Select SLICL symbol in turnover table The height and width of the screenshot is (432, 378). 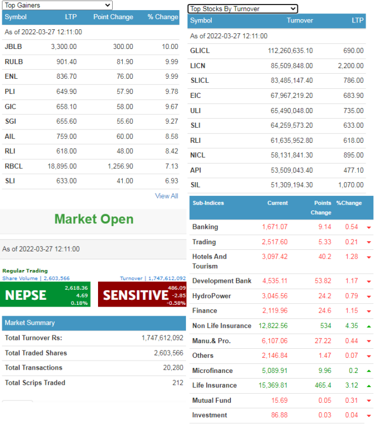(x=199, y=80)
